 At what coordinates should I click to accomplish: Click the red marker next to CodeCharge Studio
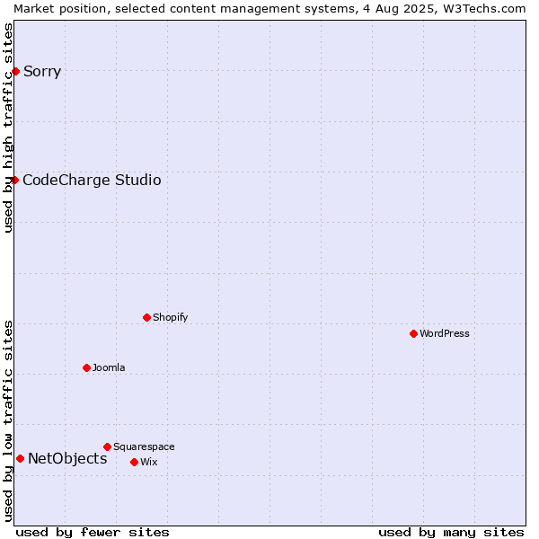[14, 181]
